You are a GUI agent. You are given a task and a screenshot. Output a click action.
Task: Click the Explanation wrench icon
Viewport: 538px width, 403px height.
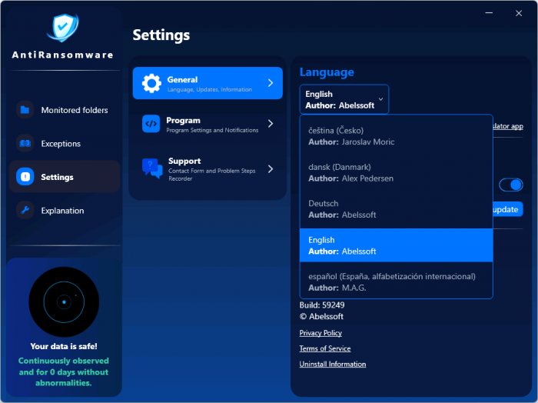click(x=25, y=211)
